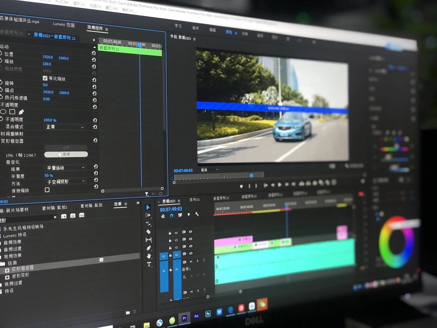
Task: Hide video track V4 eye
Action: coord(191,232)
